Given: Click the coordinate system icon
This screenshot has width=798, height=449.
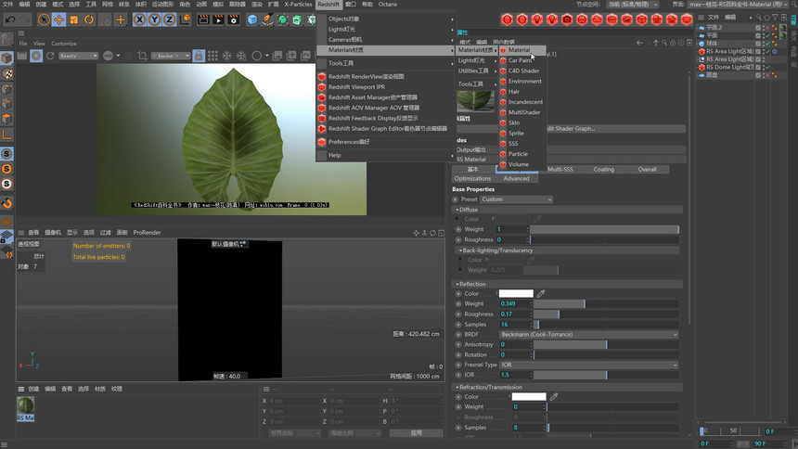Looking at the screenshot, I should click(x=186, y=19).
